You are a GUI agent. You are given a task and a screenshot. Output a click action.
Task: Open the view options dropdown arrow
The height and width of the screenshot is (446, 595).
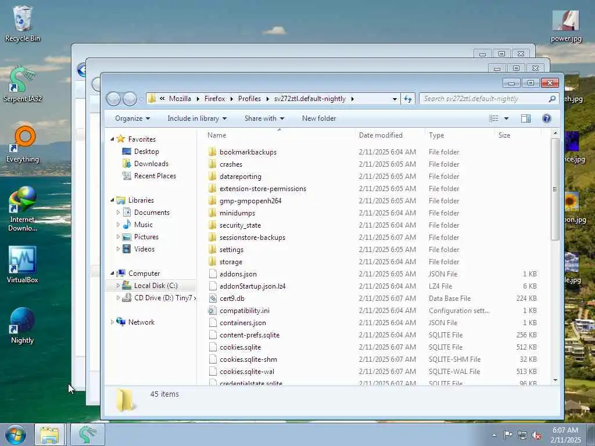506,118
